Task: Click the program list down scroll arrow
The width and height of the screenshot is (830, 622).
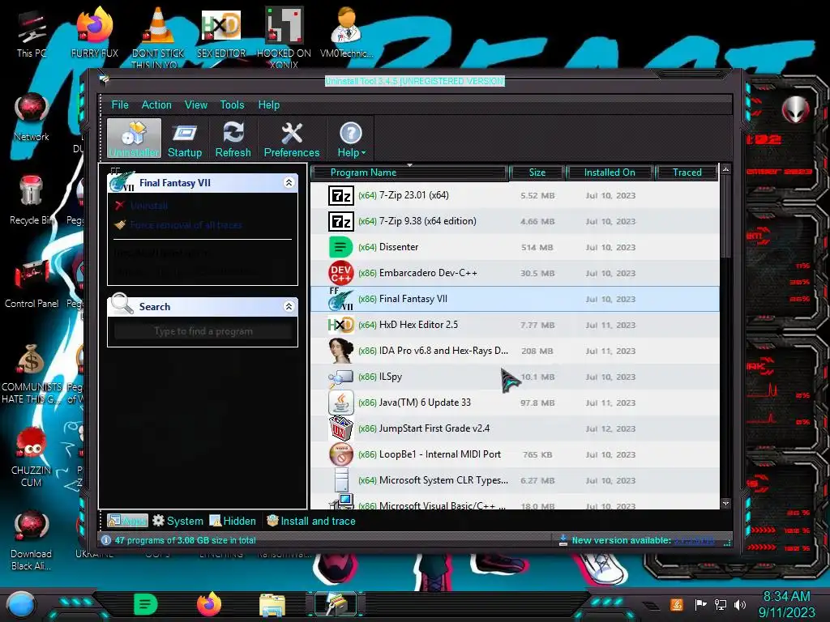Action: [725, 504]
